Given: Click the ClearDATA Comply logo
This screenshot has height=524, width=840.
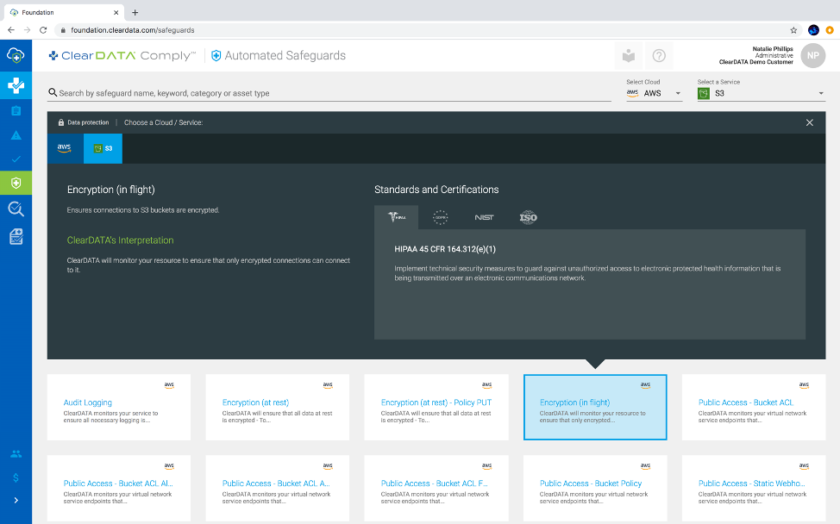Looking at the screenshot, I should pyautogui.click(x=122, y=56).
